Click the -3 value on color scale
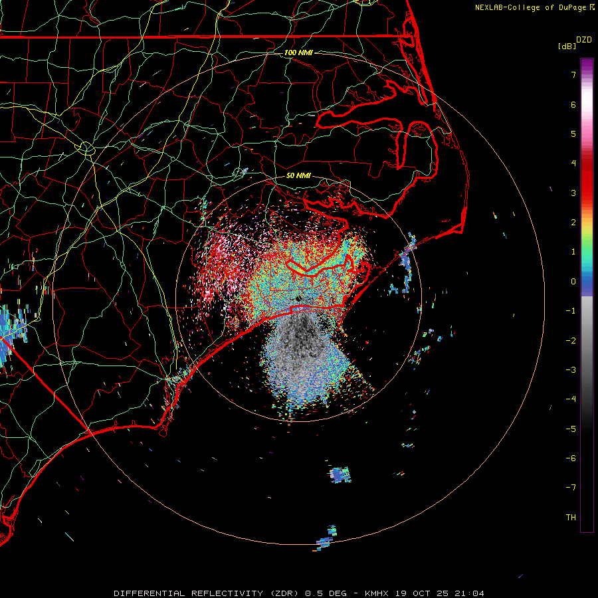 pos(571,370)
